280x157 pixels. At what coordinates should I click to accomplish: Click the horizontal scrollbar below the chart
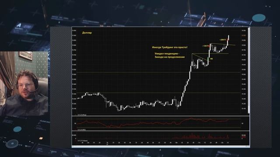(x=161, y=147)
